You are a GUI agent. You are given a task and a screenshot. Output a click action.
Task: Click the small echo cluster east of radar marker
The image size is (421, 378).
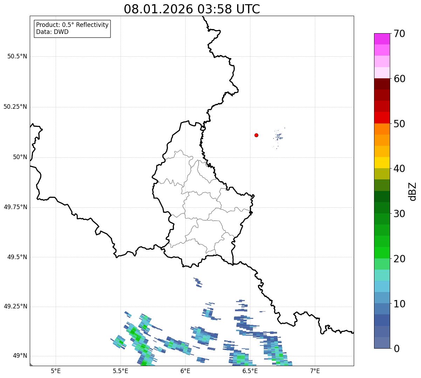[x=278, y=137]
